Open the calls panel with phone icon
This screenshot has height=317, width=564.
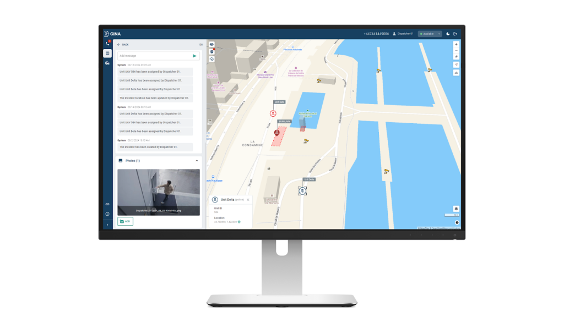pos(107,43)
